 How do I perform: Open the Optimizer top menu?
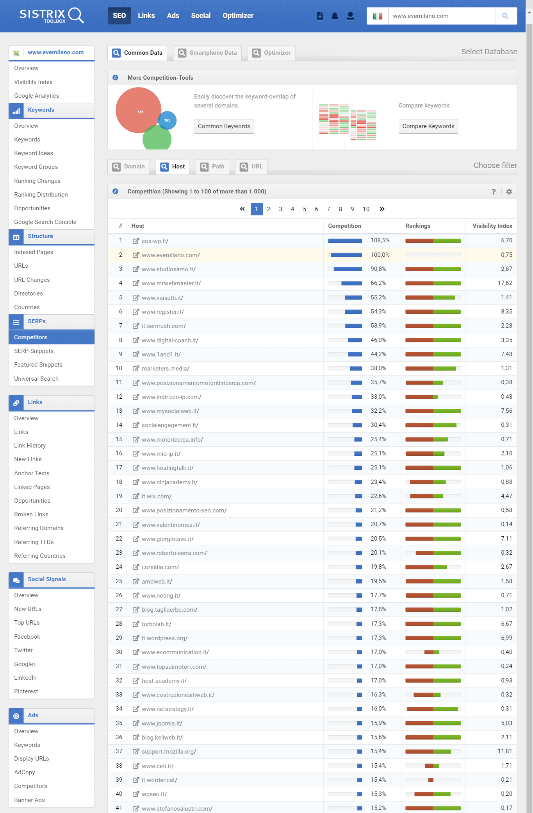(x=238, y=16)
